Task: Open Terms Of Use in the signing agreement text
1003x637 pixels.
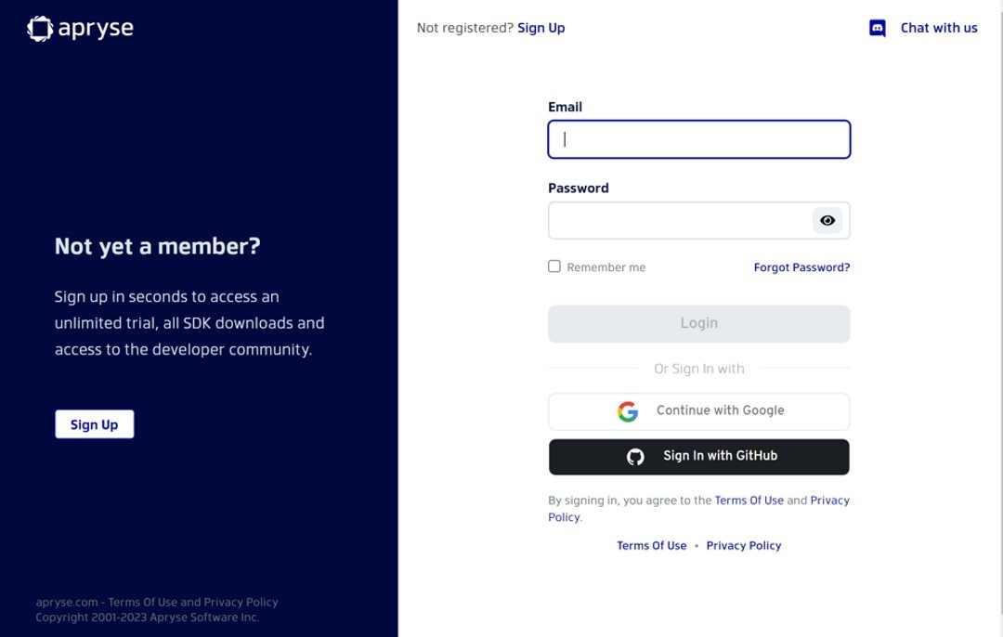Action: coord(749,500)
